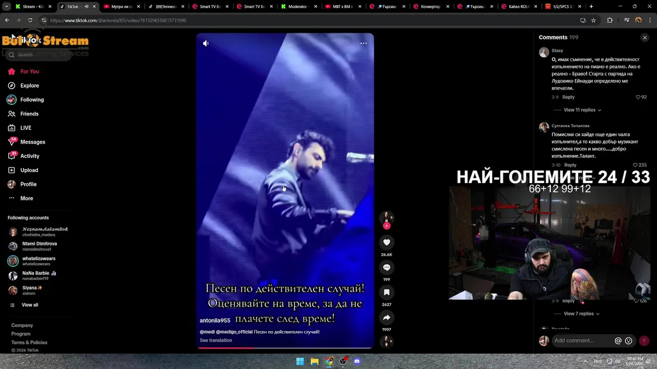Click the address bar URL
The image size is (657, 369).
[x=118, y=20]
